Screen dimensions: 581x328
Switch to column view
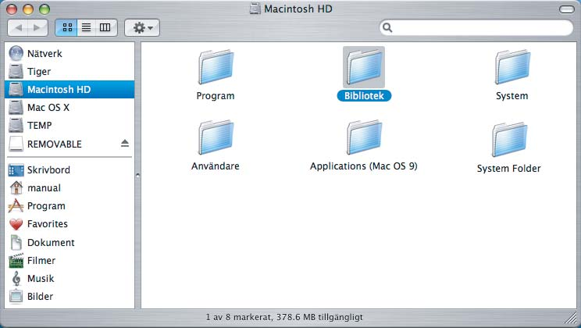[105, 28]
